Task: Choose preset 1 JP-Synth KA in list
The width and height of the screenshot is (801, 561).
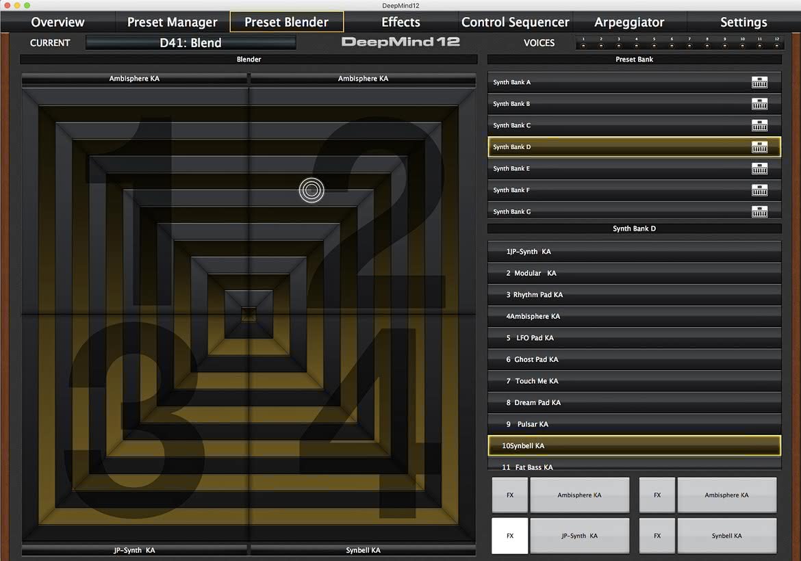Action: 635,252
